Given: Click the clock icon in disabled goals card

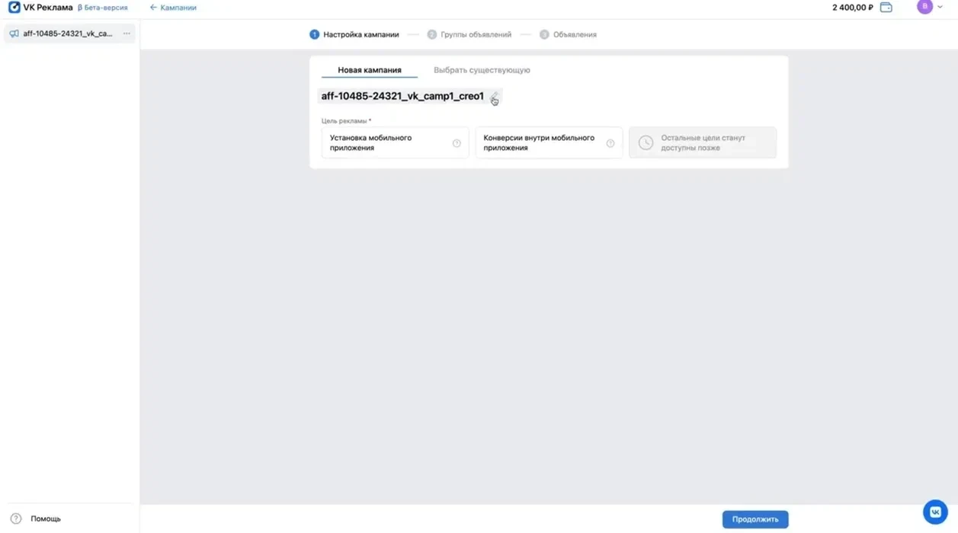Looking at the screenshot, I should (x=646, y=143).
